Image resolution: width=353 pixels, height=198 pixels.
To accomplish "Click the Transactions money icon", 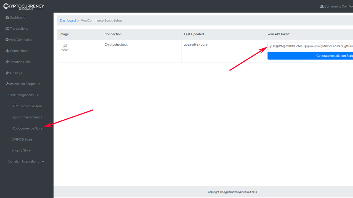I will tap(7, 29).
